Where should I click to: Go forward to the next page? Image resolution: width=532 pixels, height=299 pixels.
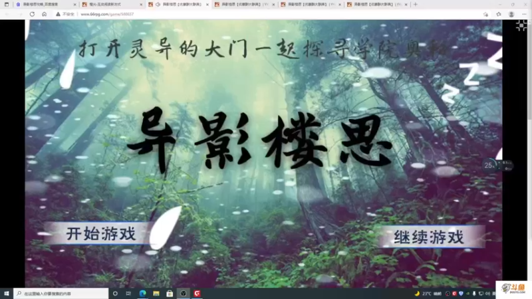point(20,14)
